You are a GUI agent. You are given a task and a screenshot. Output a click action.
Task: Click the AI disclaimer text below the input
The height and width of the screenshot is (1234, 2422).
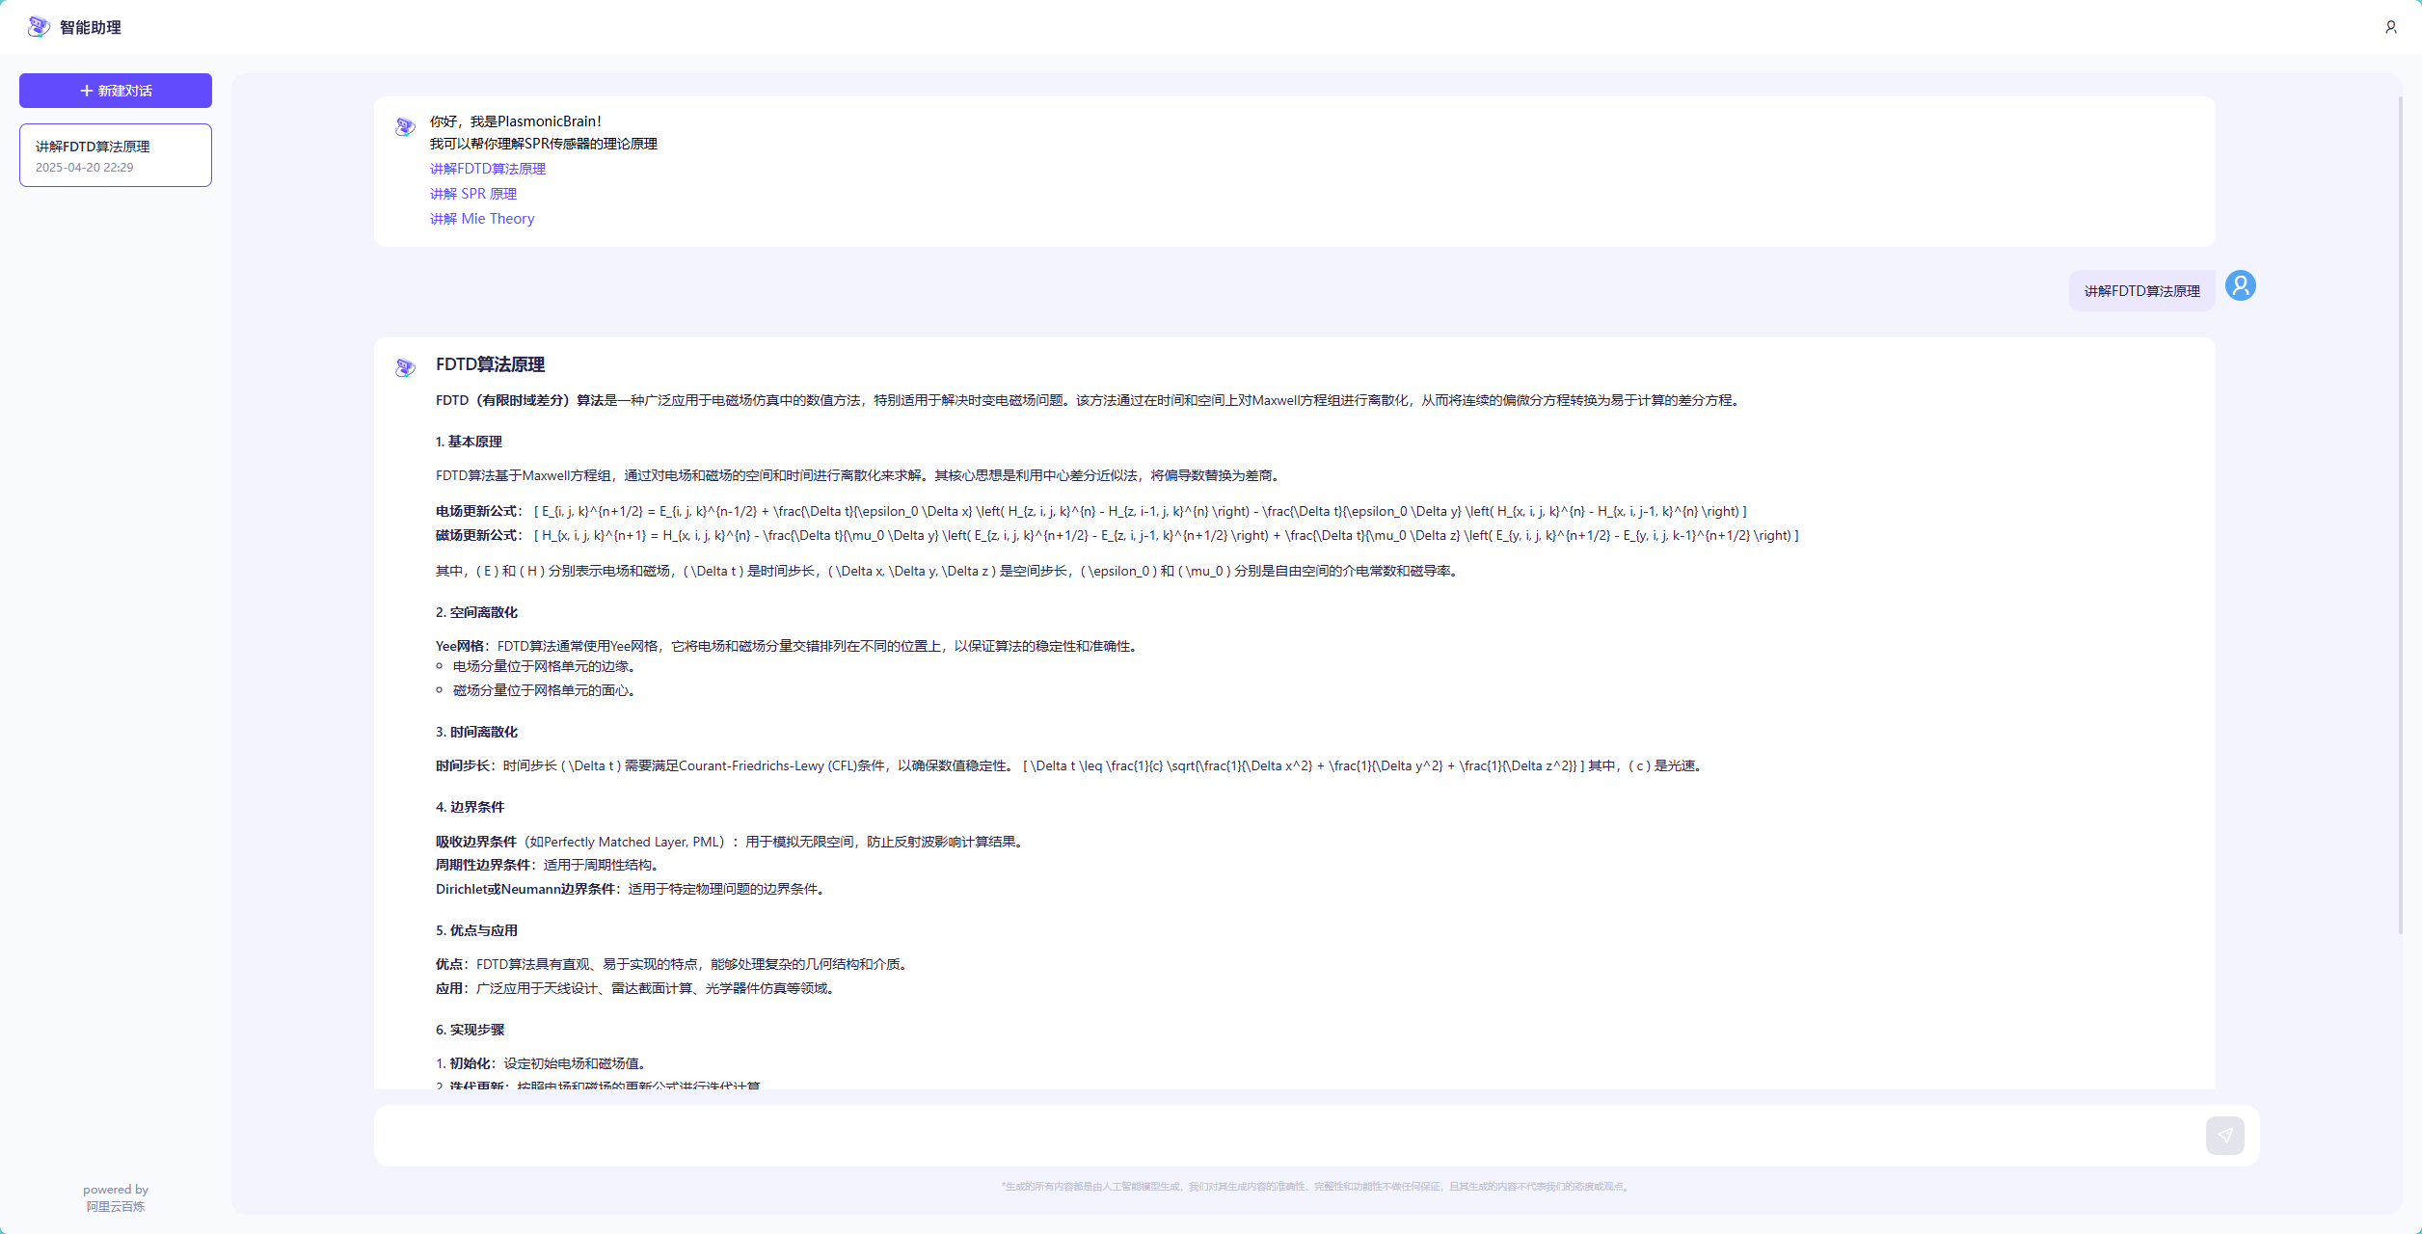1316,1187
